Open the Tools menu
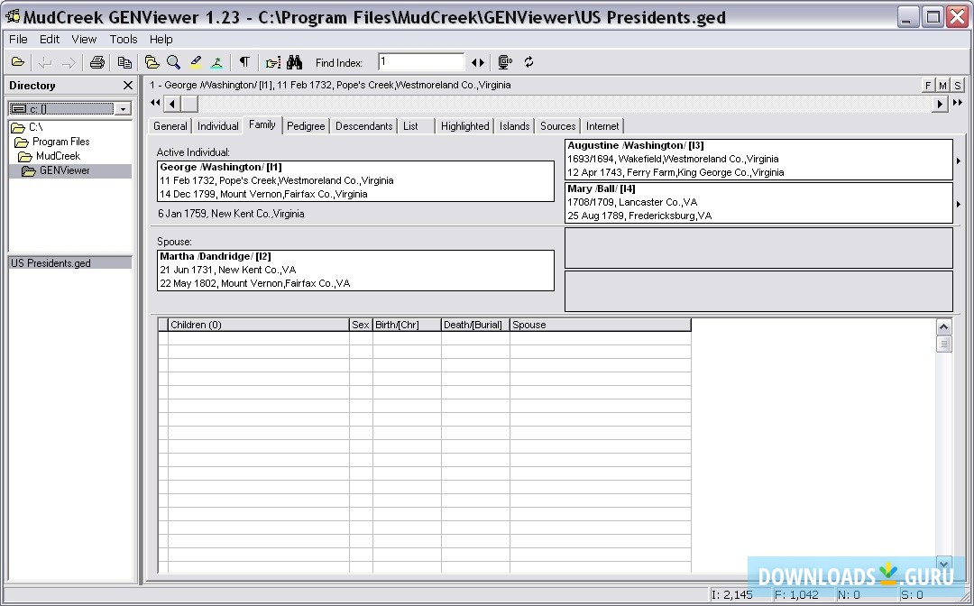 pos(124,39)
